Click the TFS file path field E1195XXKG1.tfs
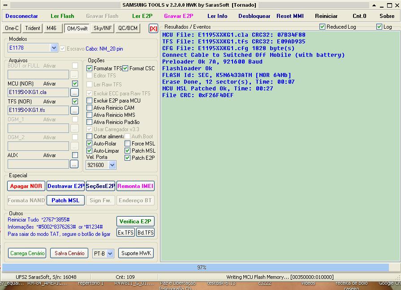 pyautogui.click(x=39, y=110)
